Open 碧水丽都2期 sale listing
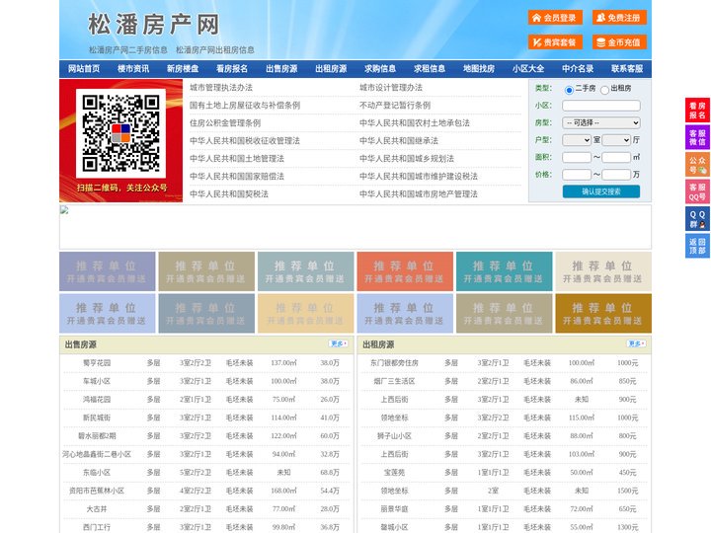This screenshot has height=533, width=711. click(x=97, y=436)
